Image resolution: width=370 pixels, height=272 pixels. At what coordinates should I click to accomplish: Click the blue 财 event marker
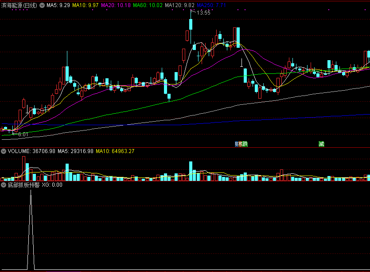pos(237,144)
